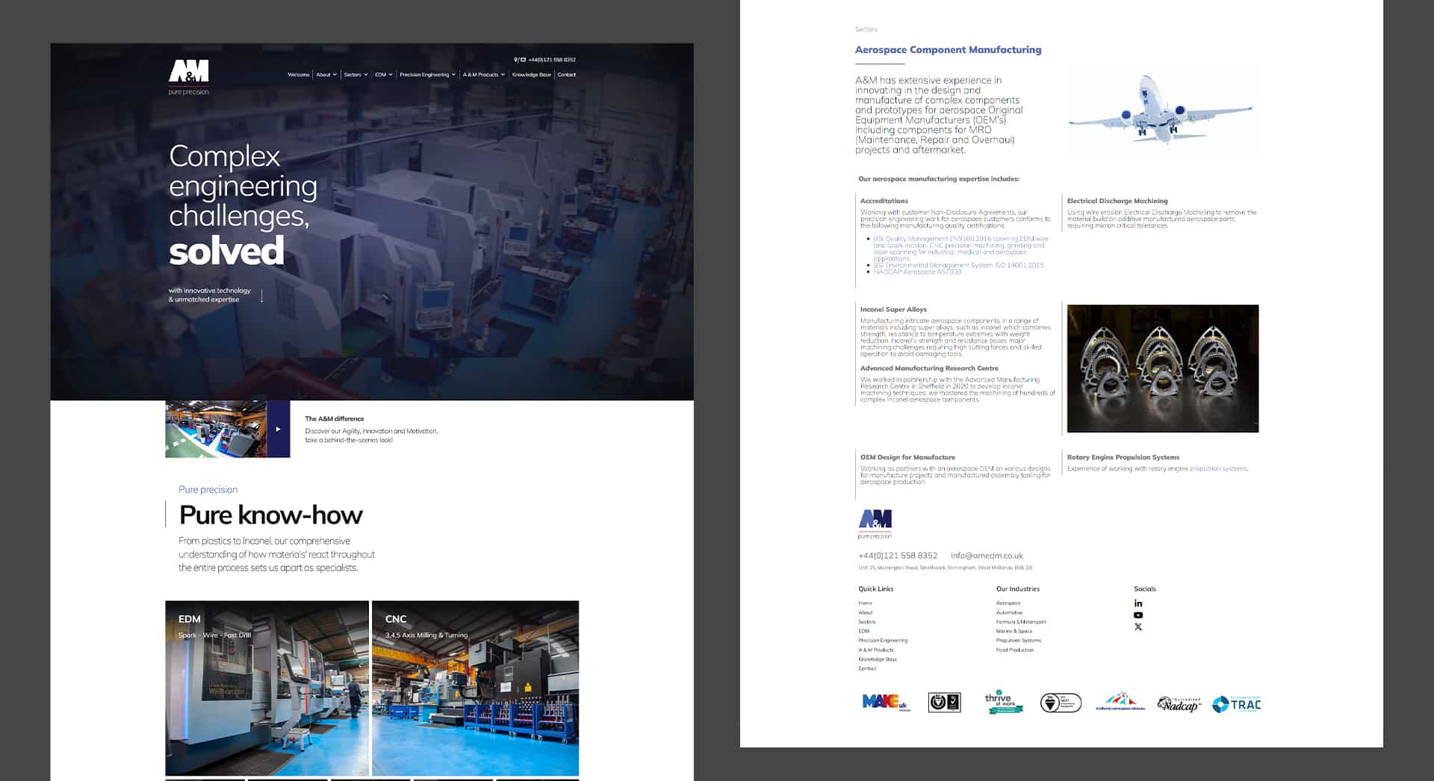Click the info@amedm.co.uk email link
This screenshot has width=1434, height=781.
986,556
